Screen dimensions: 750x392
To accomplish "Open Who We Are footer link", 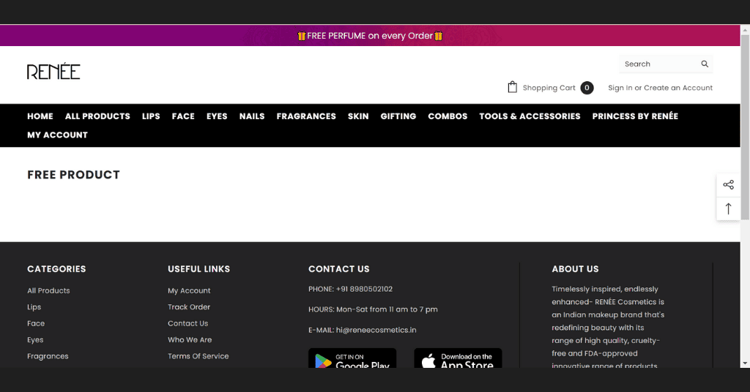I will [190, 340].
